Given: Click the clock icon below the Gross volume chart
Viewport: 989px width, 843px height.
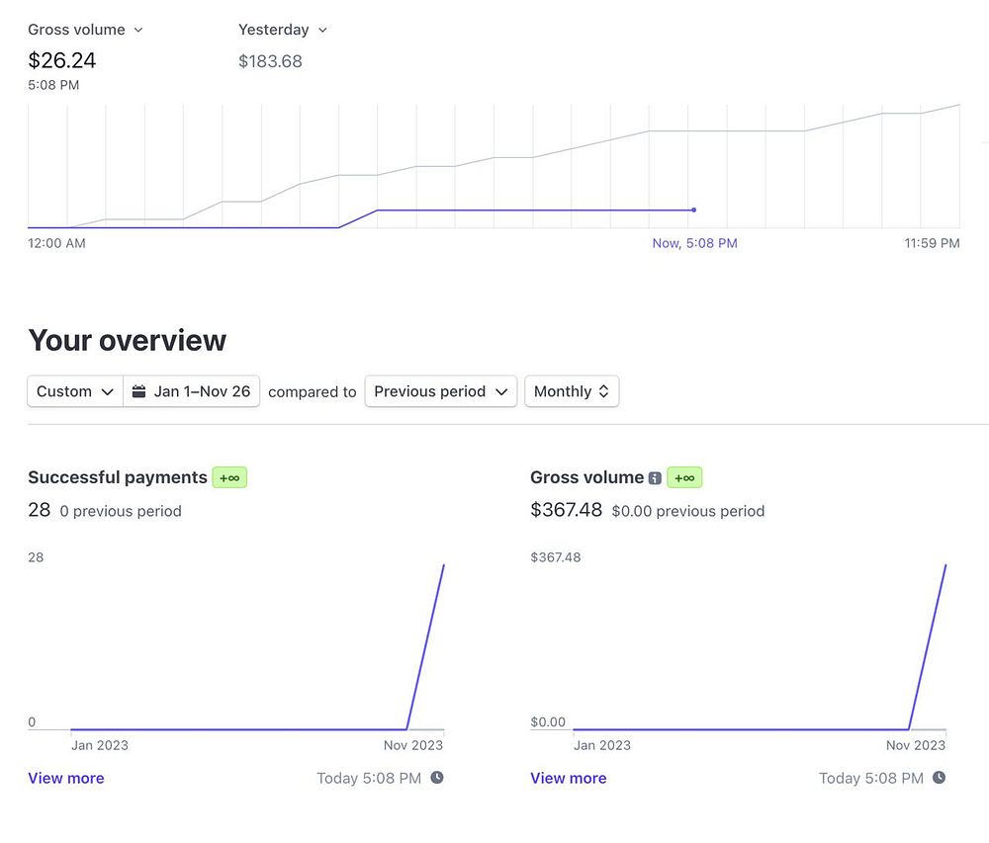Looking at the screenshot, I should [x=940, y=778].
